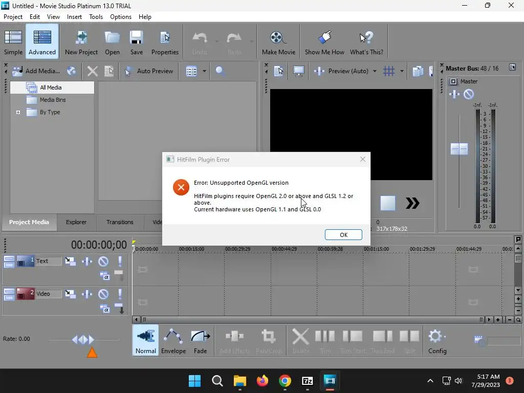Switch to Simple editing mode
The height and width of the screenshot is (393, 524).
coord(13,42)
